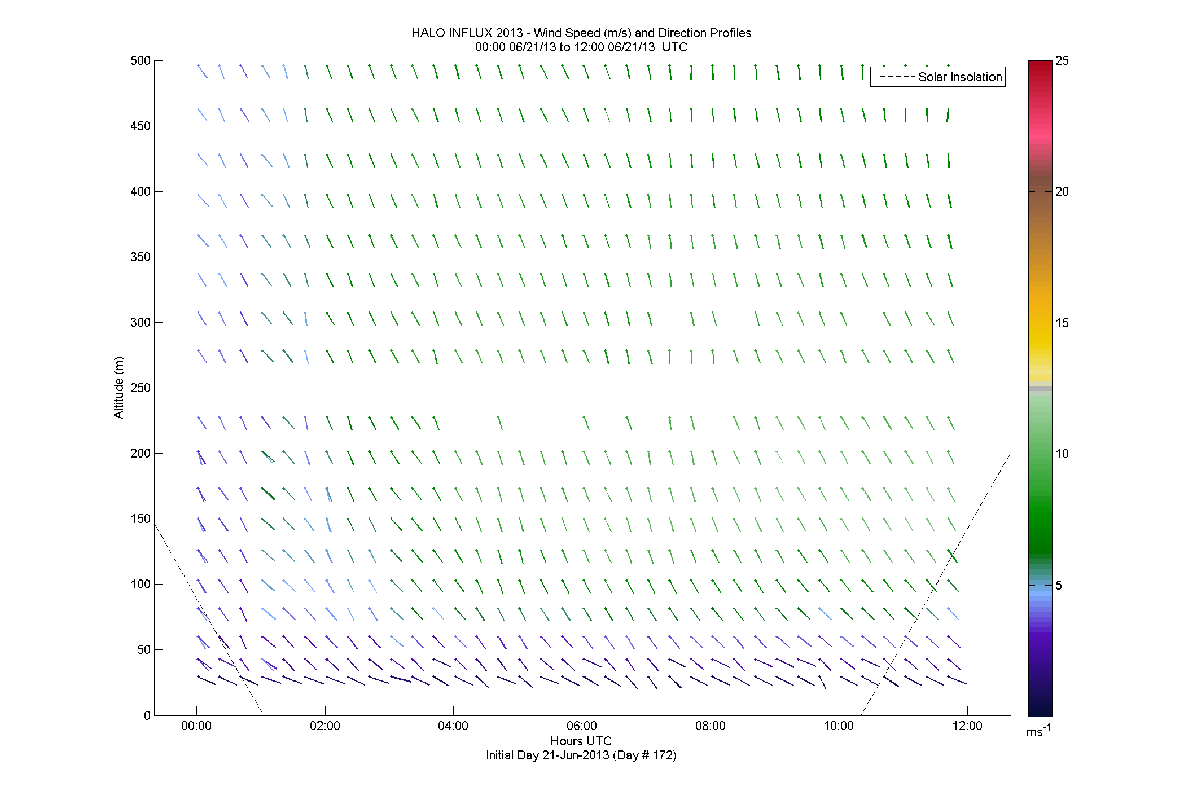The height and width of the screenshot is (804, 1184).
Task: Click the '300' altitude tick label
Action: pos(141,323)
